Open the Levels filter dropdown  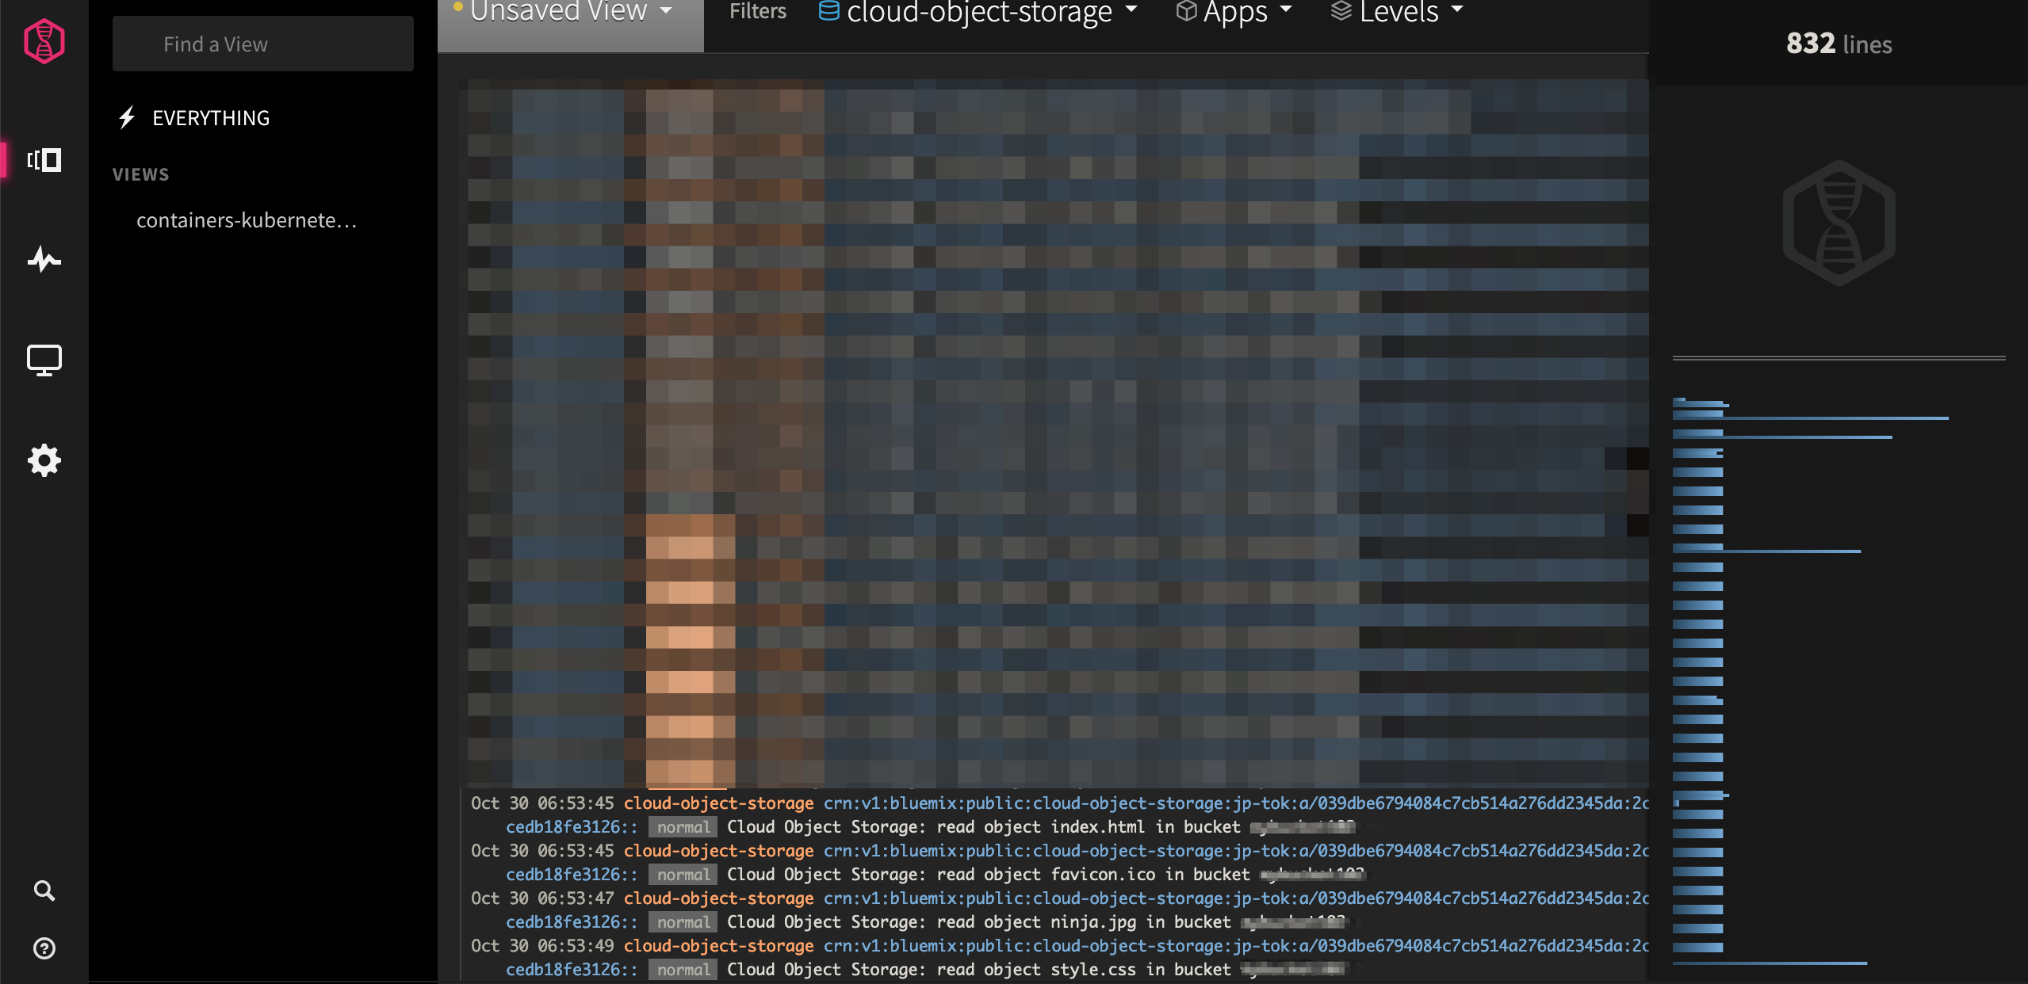[1398, 13]
